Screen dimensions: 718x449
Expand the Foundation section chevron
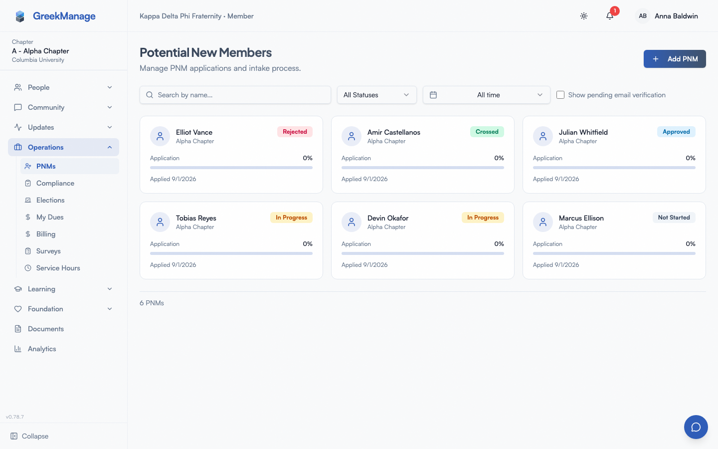pyautogui.click(x=110, y=309)
